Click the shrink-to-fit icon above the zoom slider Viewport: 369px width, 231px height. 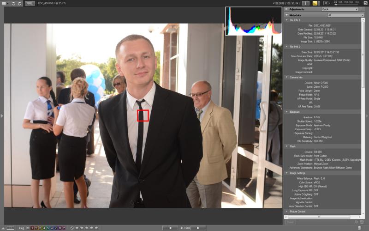[335, 2]
